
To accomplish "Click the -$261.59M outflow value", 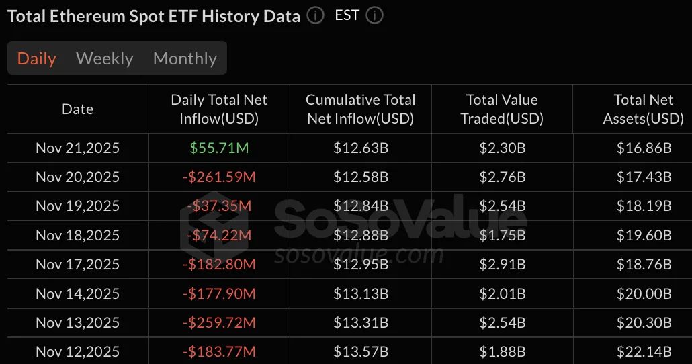I will click(x=219, y=177).
